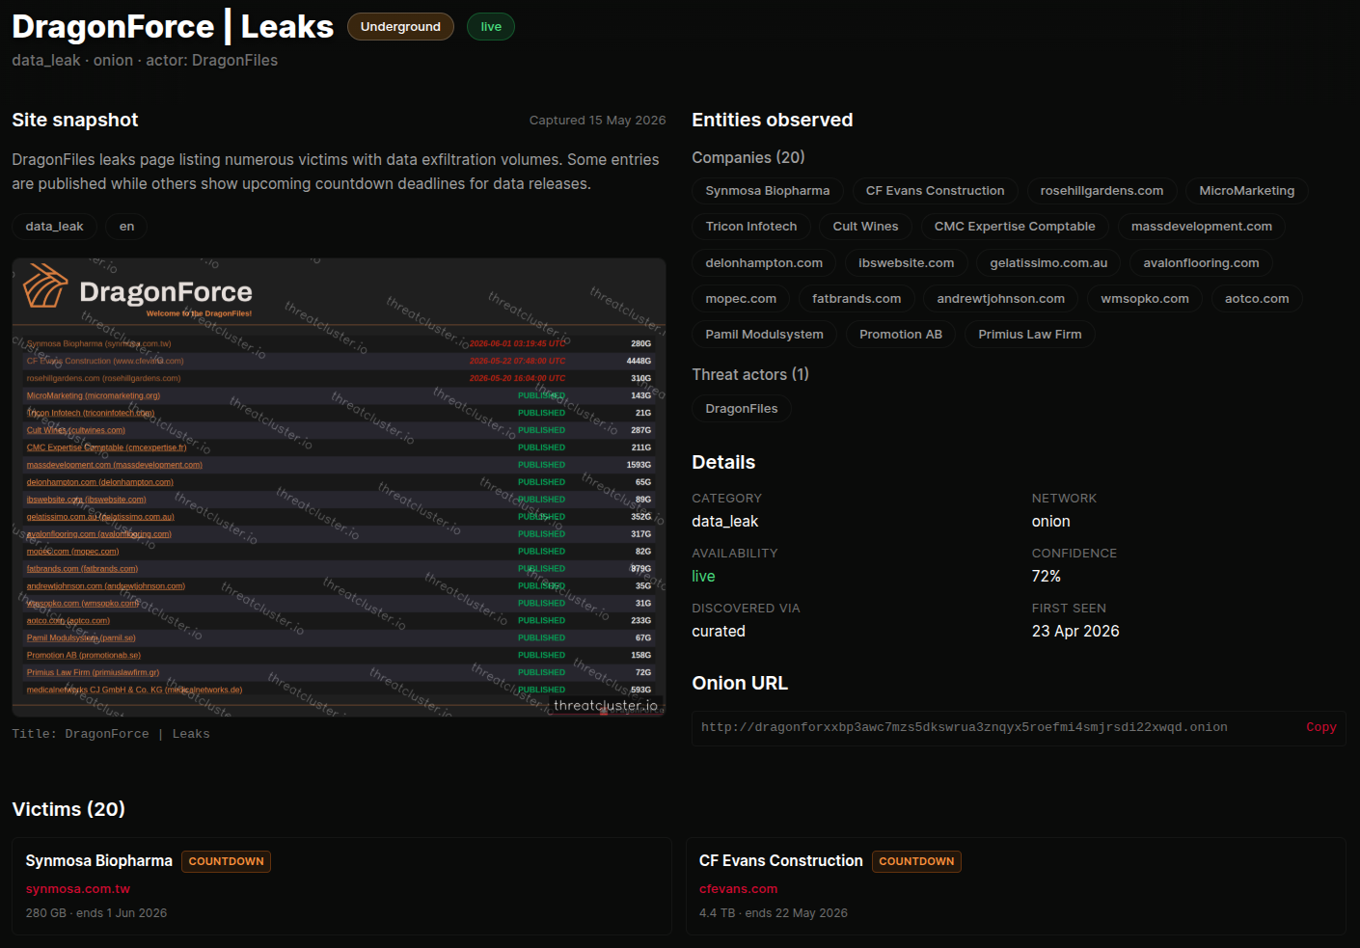
Task: Select the andrewtjohnson.com chip
Action: [1001, 299]
